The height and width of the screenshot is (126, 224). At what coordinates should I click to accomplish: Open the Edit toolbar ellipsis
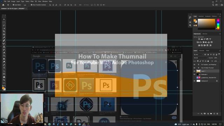pos(4,83)
